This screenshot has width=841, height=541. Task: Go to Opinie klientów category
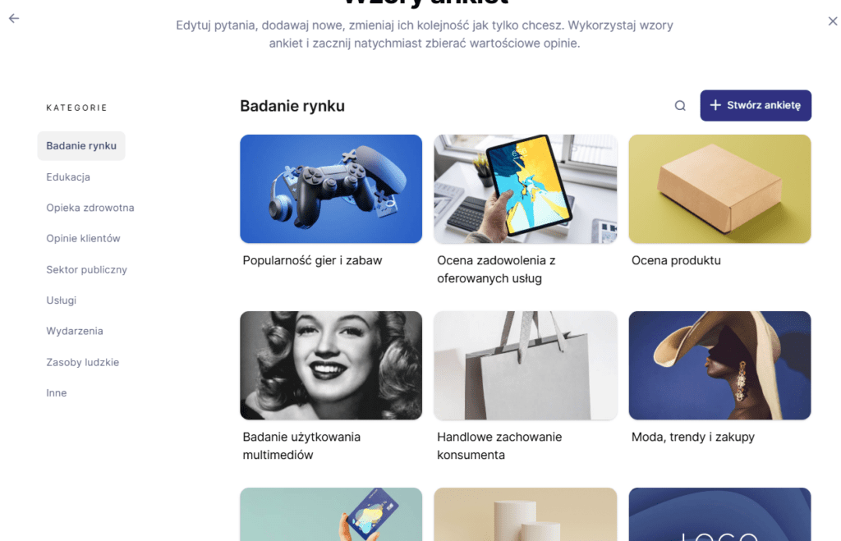tap(83, 239)
